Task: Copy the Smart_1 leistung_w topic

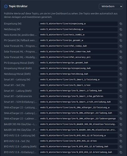Action: tap(121, 80)
